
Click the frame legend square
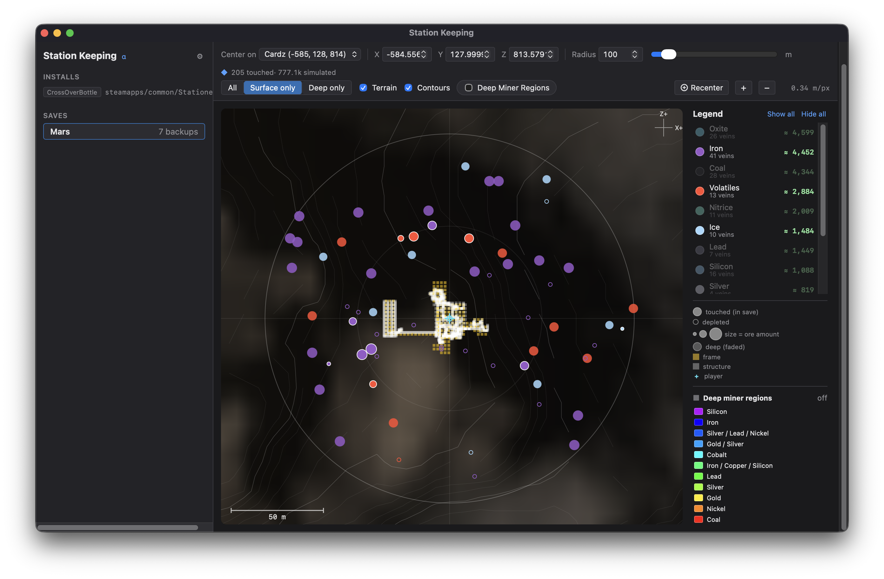696,357
